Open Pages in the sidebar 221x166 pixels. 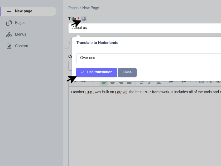click(x=20, y=23)
